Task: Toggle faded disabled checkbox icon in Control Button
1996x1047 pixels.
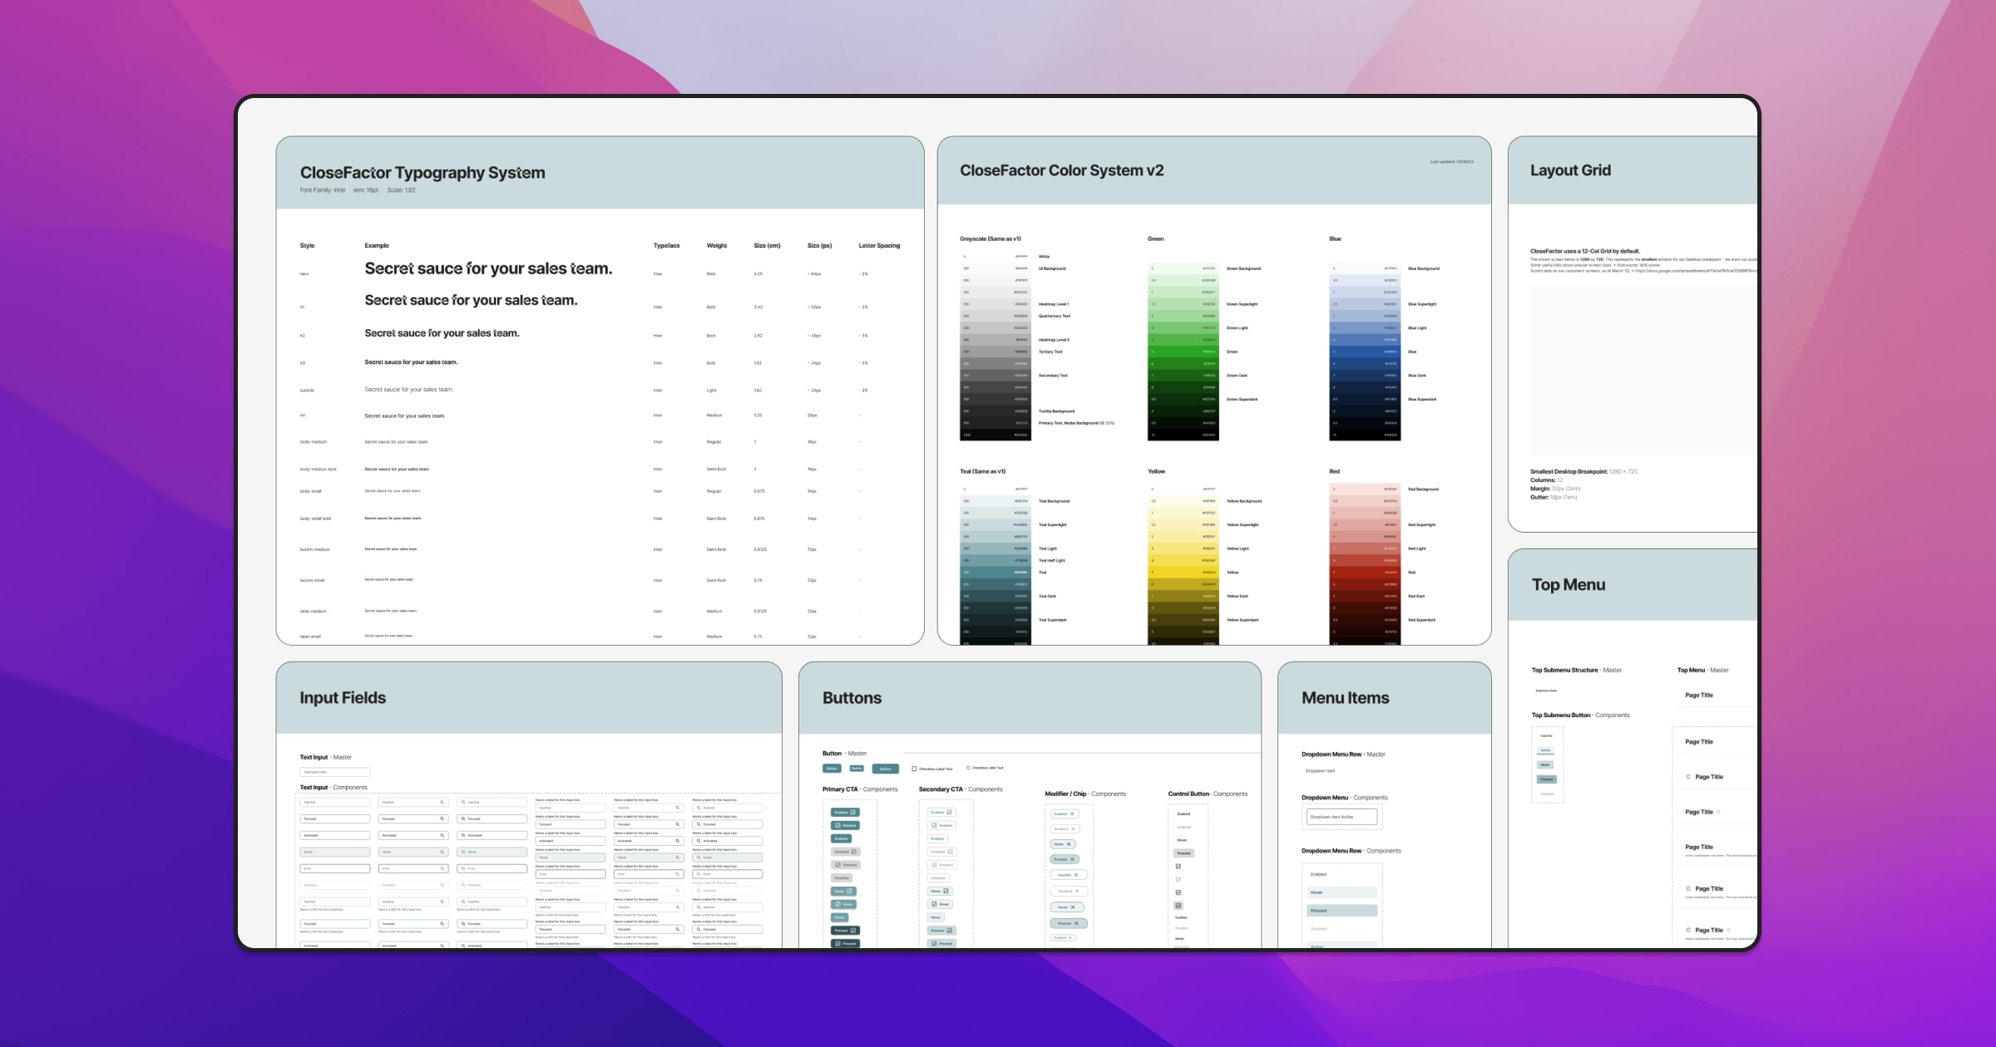Action: (x=1178, y=879)
